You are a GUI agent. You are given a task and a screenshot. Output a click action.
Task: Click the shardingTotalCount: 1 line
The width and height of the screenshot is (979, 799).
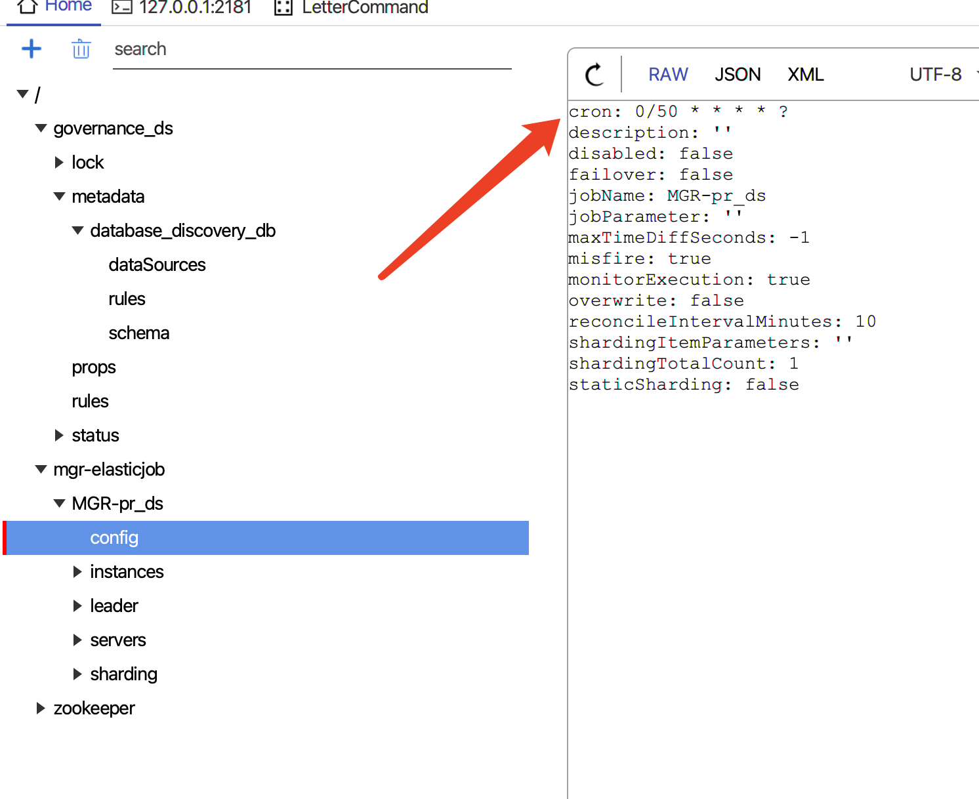684,363
